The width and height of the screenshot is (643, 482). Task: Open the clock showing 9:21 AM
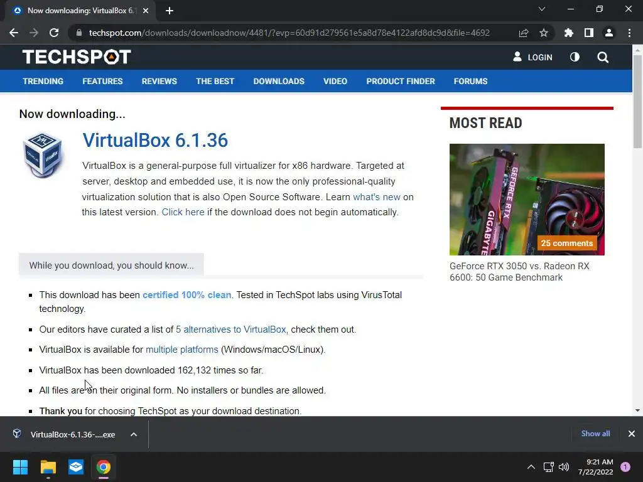tap(596, 467)
